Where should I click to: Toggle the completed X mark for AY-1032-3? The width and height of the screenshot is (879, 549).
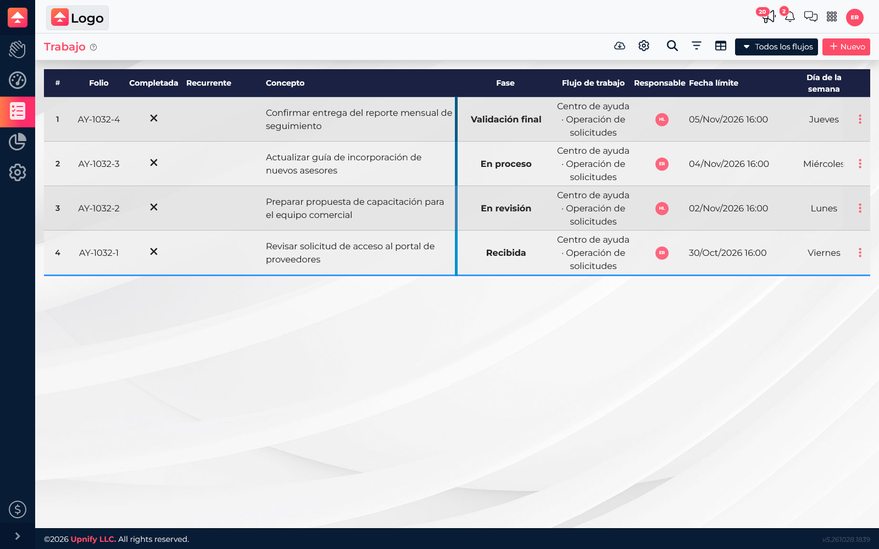click(154, 163)
